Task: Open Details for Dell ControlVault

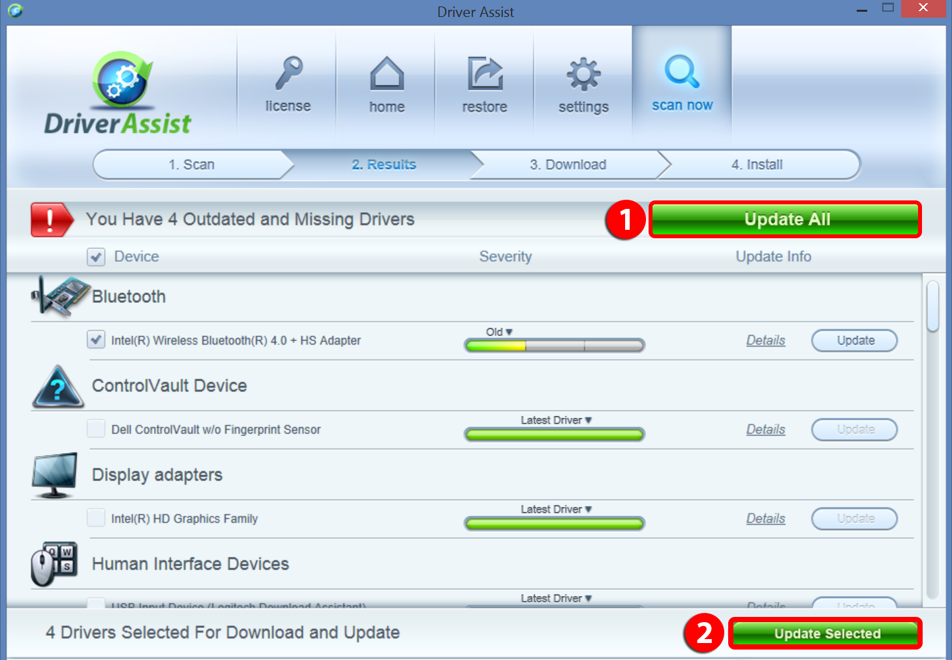Action: tap(766, 430)
